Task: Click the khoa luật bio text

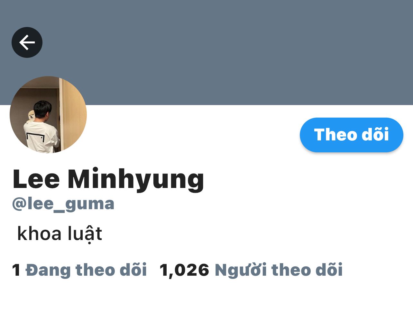Action: click(x=60, y=234)
